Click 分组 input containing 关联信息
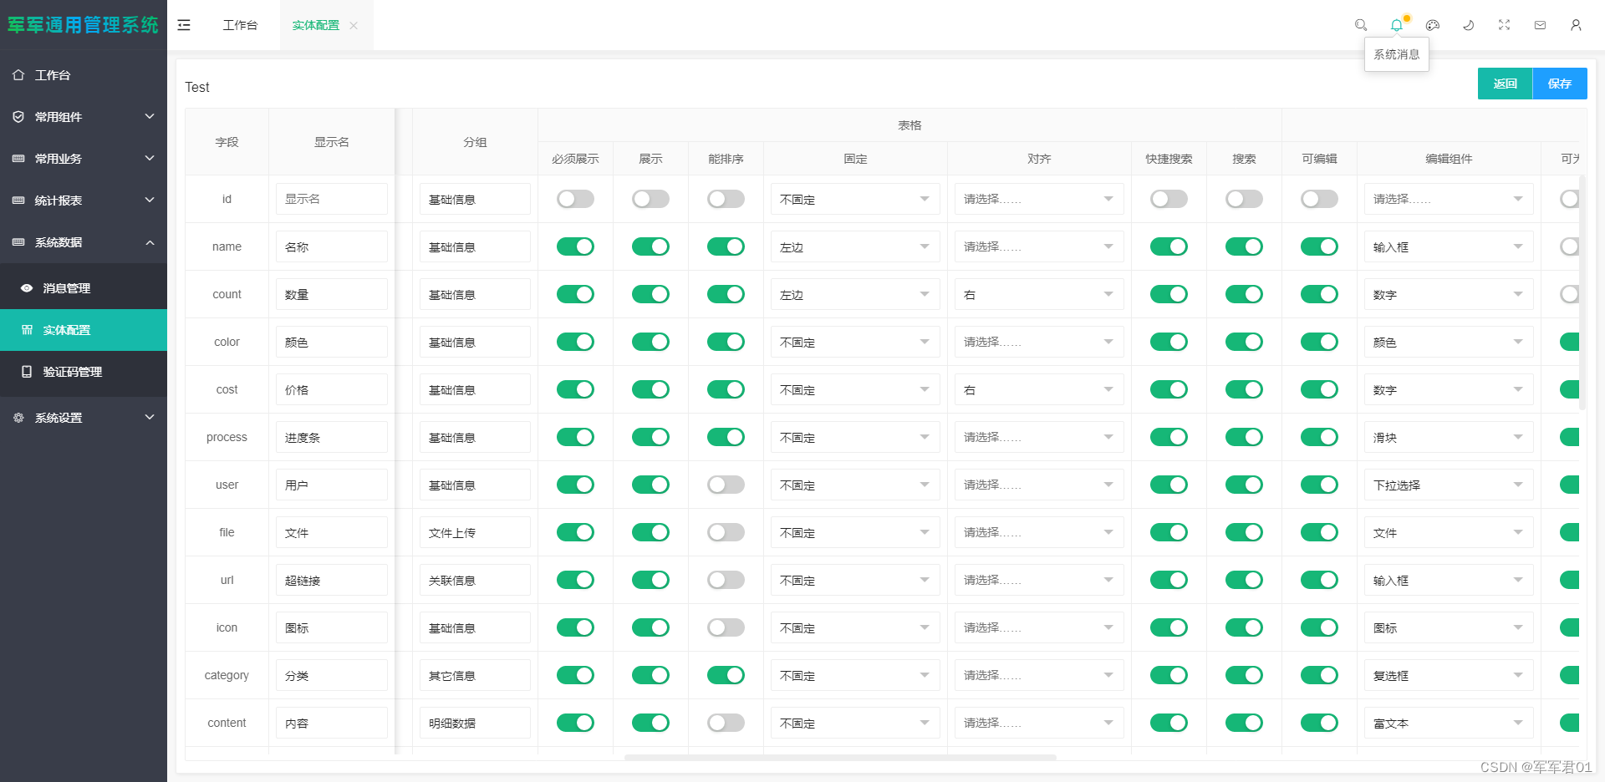The image size is (1605, 782). tap(475, 581)
